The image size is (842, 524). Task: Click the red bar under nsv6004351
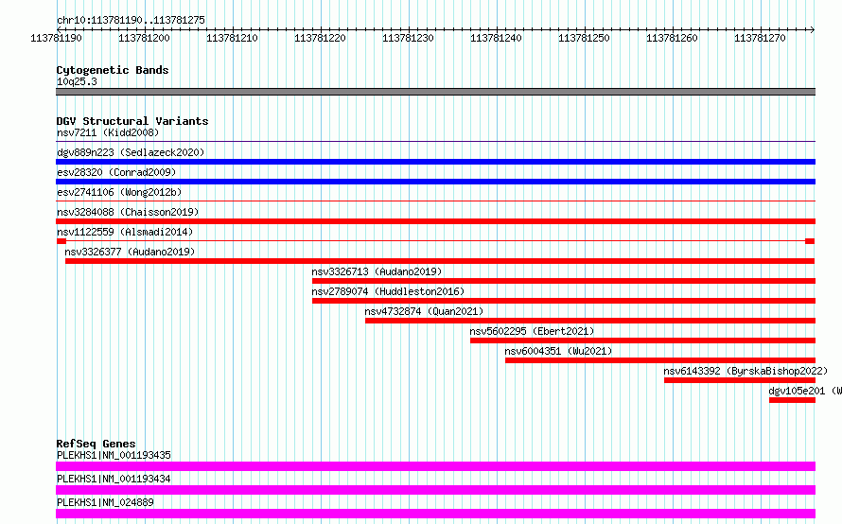(x=660, y=360)
